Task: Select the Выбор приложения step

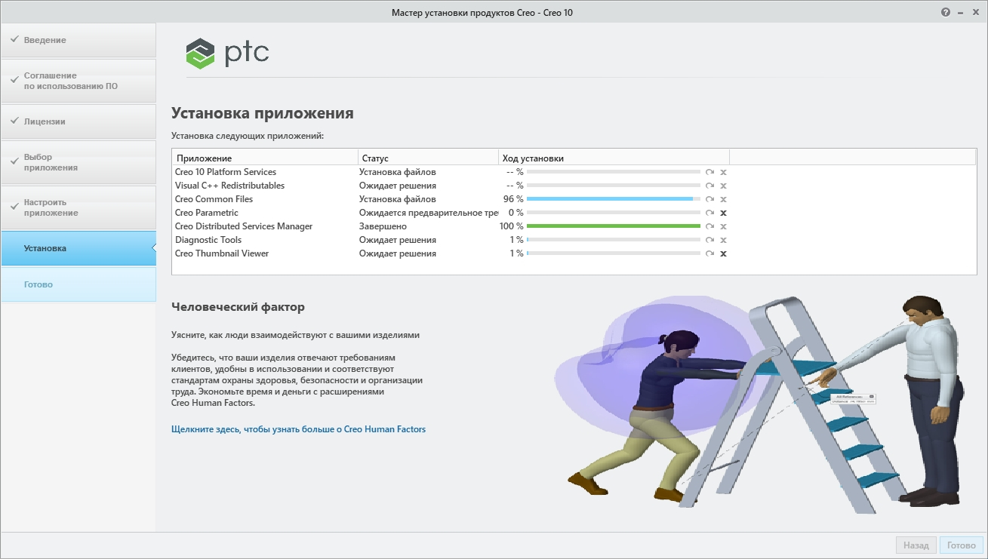Action: (x=78, y=162)
